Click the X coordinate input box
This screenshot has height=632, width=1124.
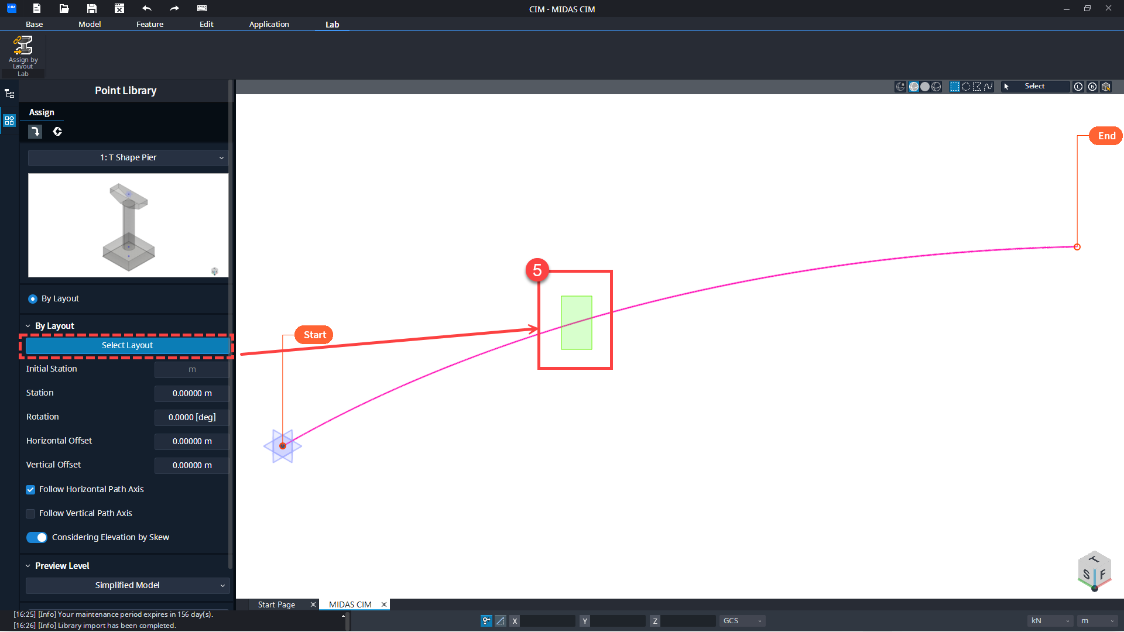548,621
